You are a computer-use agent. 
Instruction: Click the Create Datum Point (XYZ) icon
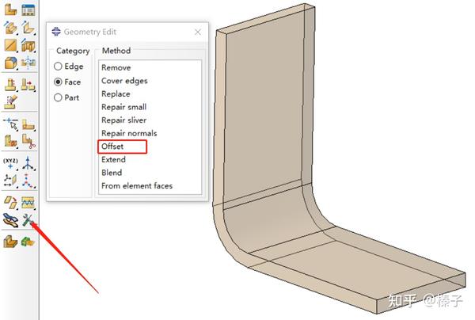pos(10,163)
